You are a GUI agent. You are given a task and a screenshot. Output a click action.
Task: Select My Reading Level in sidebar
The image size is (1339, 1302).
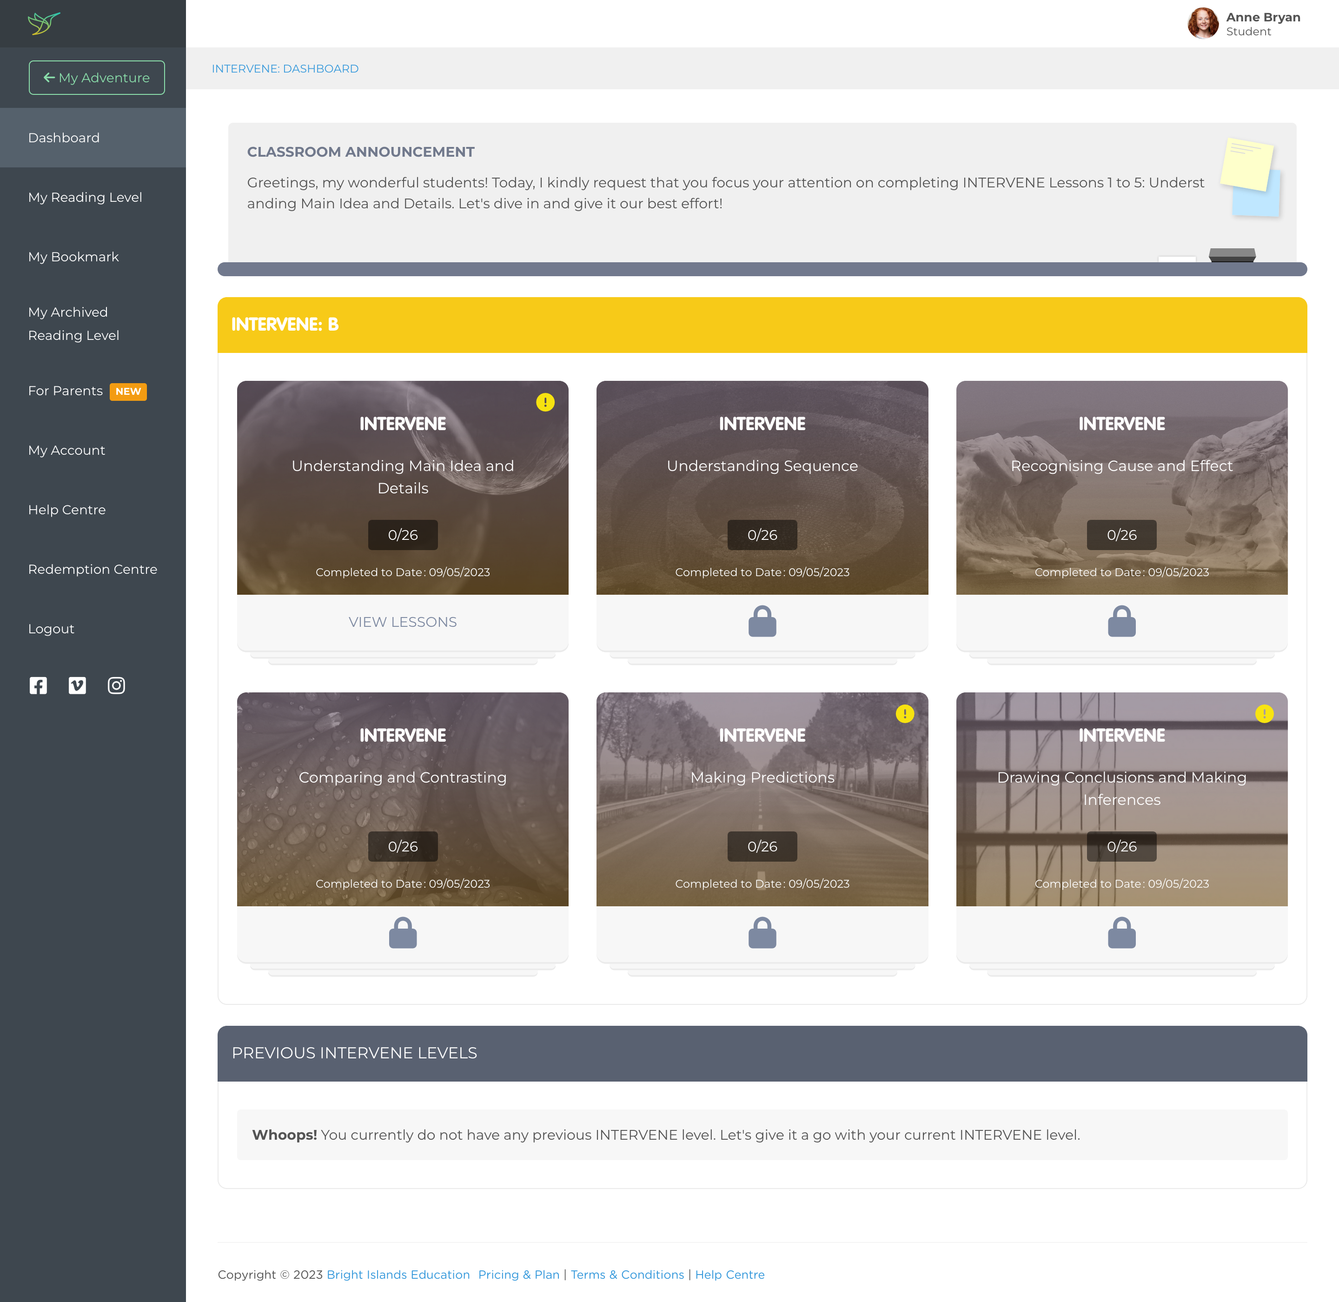click(x=85, y=197)
